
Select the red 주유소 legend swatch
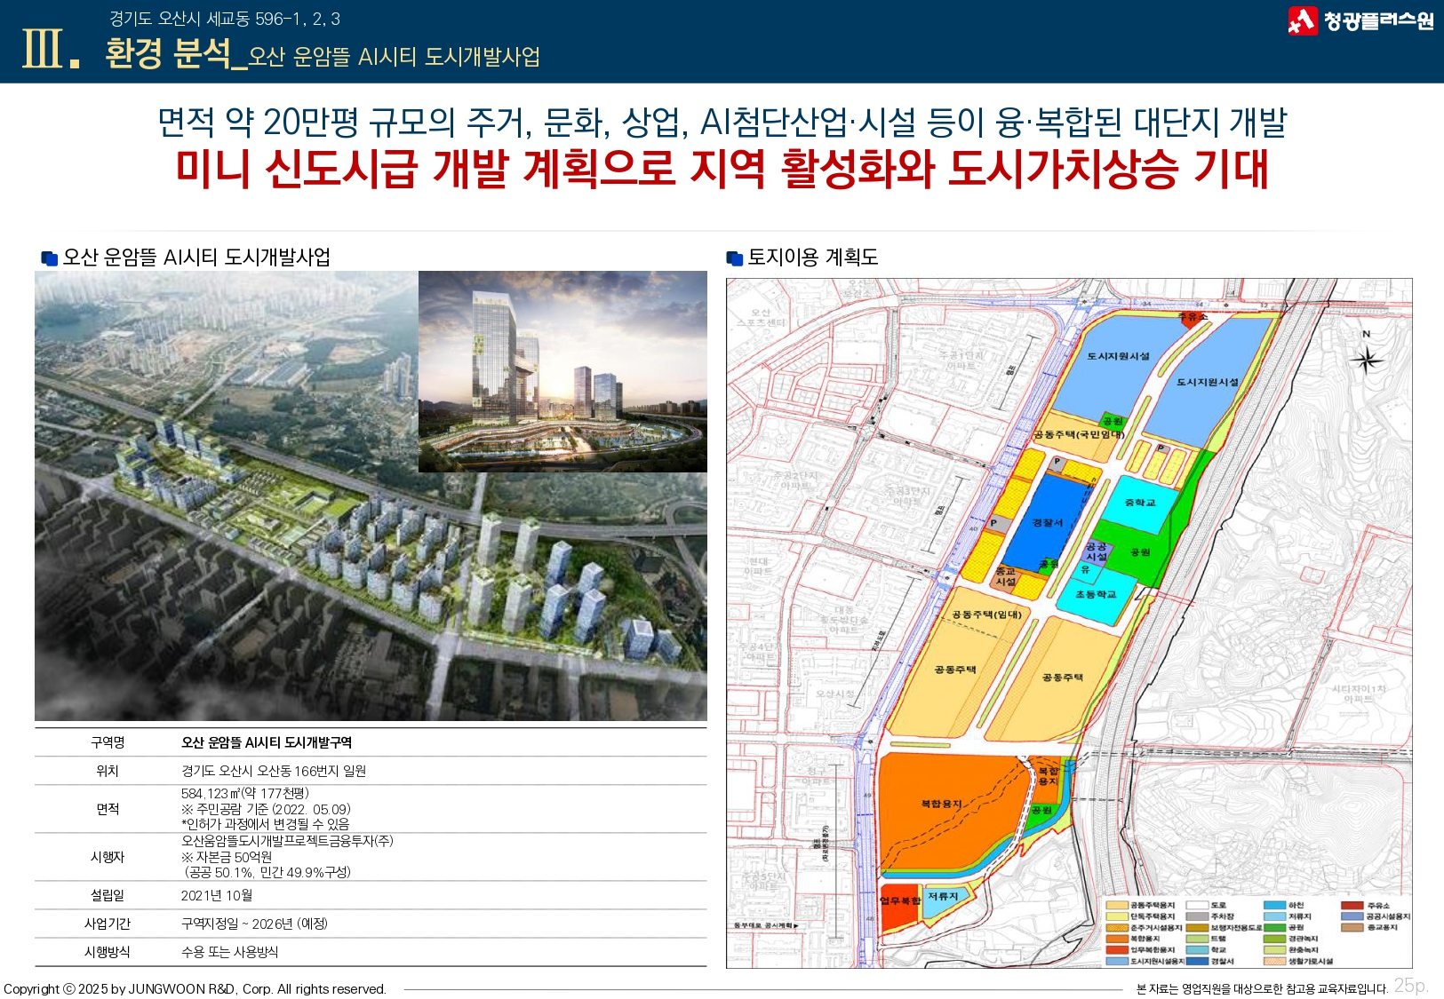pyautogui.click(x=1352, y=905)
